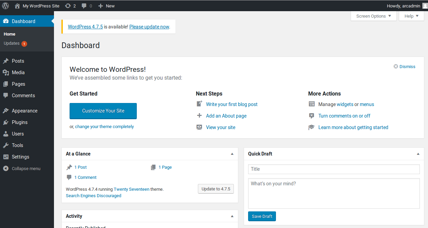This screenshot has width=428, height=228.
Task: Click the Pages icon in sidebar
Action: 6,84
